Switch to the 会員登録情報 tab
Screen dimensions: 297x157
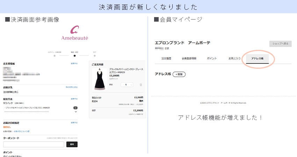pyautogui.click(x=189, y=58)
